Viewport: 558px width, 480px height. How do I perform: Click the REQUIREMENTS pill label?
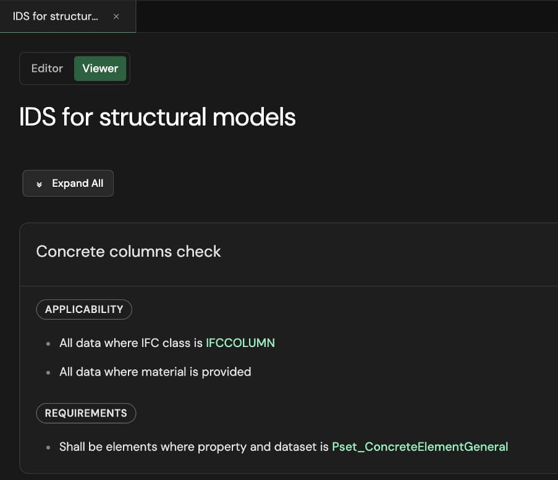click(x=86, y=413)
